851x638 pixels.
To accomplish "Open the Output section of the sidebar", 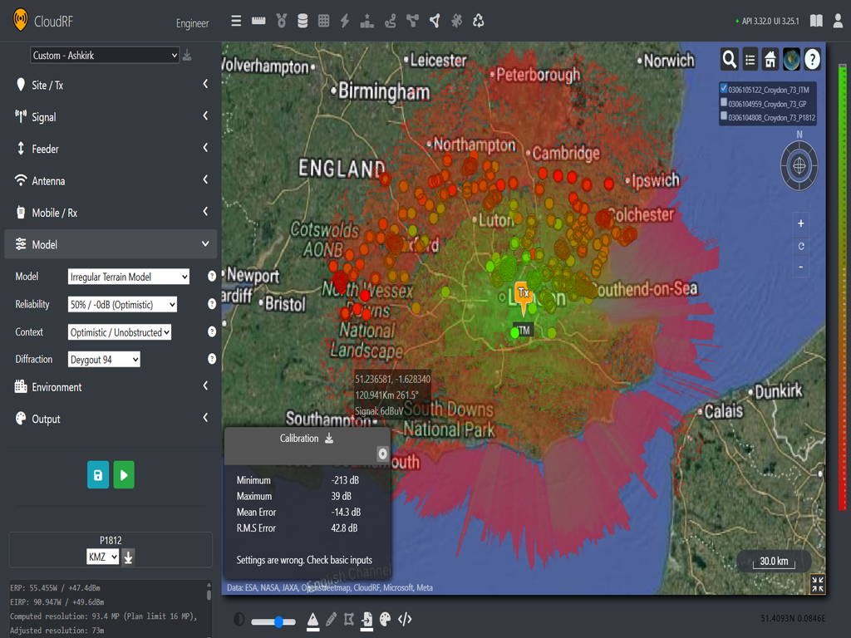I will [x=111, y=419].
